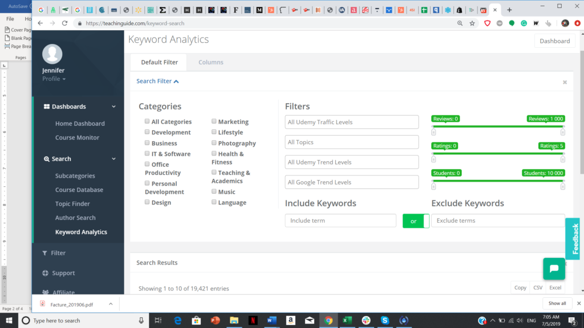Viewport: 584px width, 328px height.
Task: Click the browser back arrow
Action: (x=40, y=23)
